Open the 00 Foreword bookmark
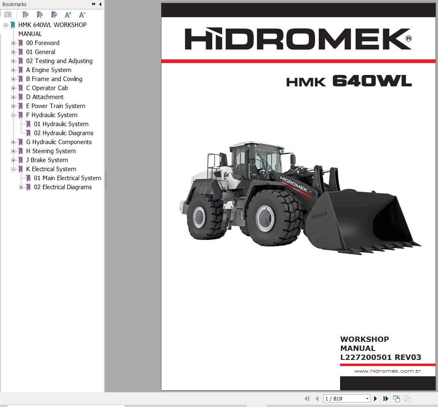The image size is (438, 407). 43,43
